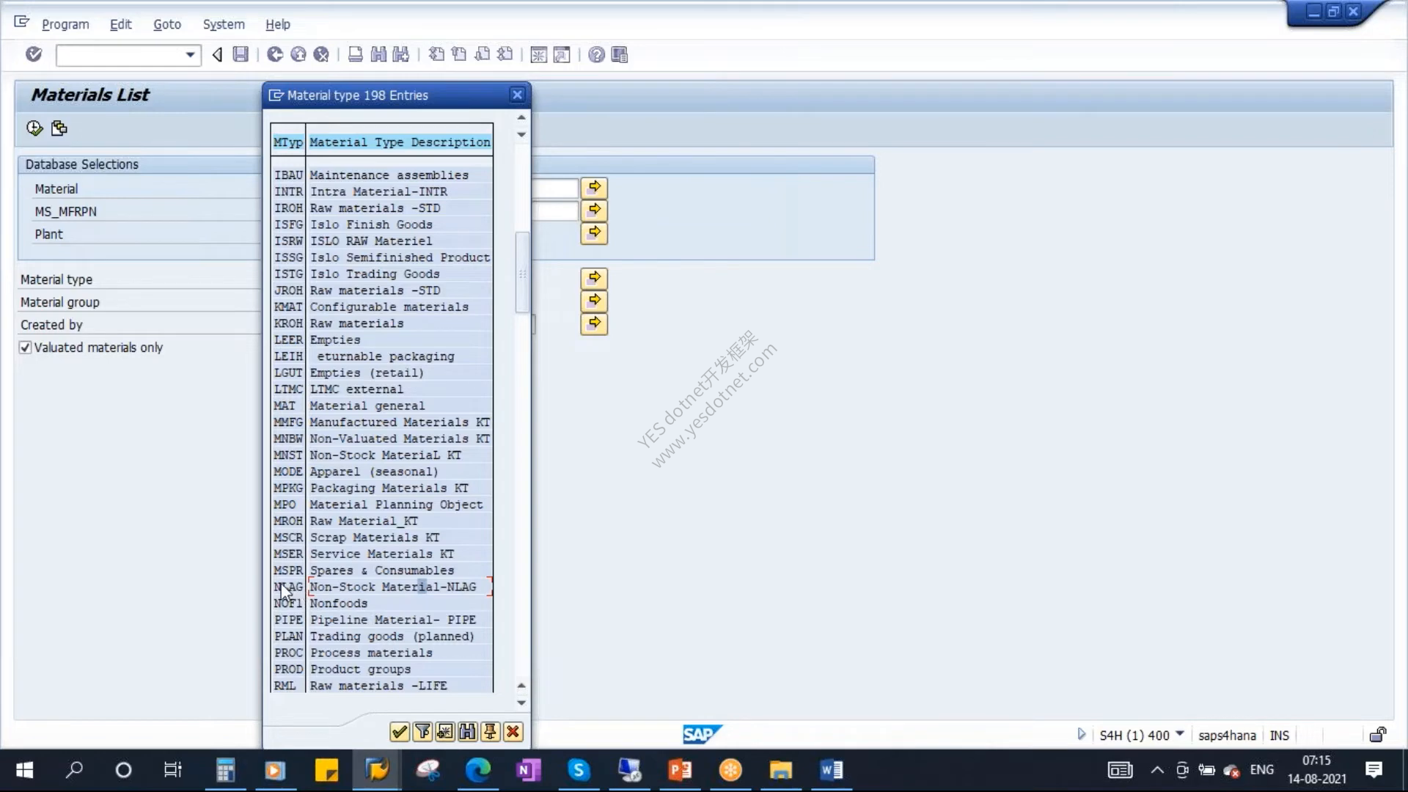Image resolution: width=1408 pixels, height=792 pixels.
Task: Select the IBAU Maintenance assemblies row
Action: pos(381,175)
